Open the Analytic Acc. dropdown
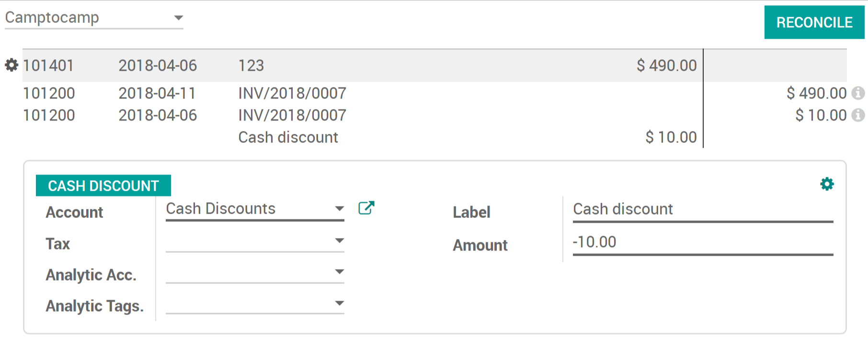Image resolution: width=868 pixels, height=337 pixels. 340,271
